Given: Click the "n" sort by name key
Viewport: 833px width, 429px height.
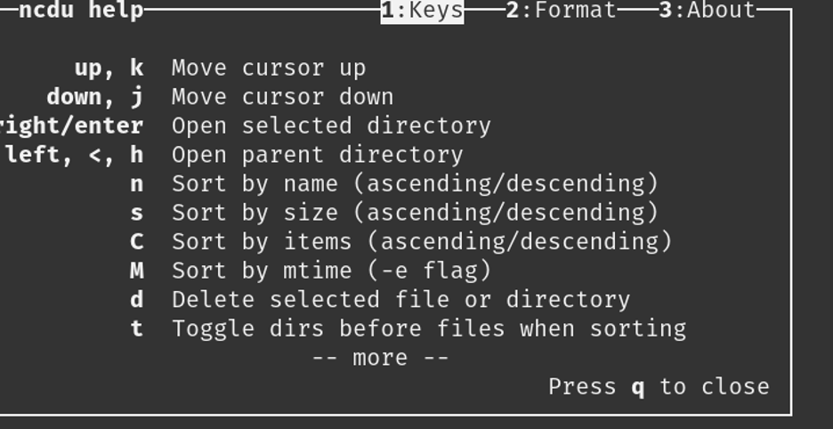Looking at the screenshot, I should [x=137, y=184].
